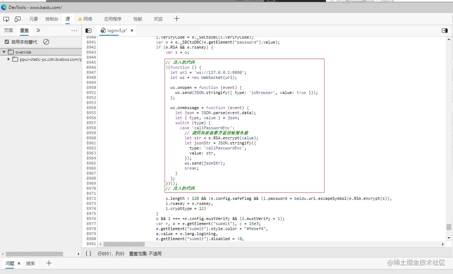
Task: Click the editor horizontal scrollbar thumb
Action: click(124, 244)
